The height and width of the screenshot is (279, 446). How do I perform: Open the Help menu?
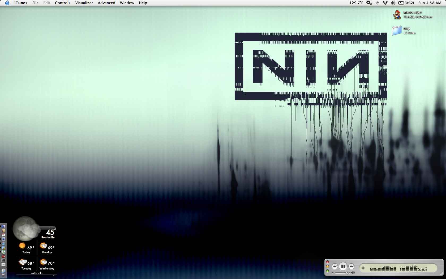pyautogui.click(x=143, y=3)
